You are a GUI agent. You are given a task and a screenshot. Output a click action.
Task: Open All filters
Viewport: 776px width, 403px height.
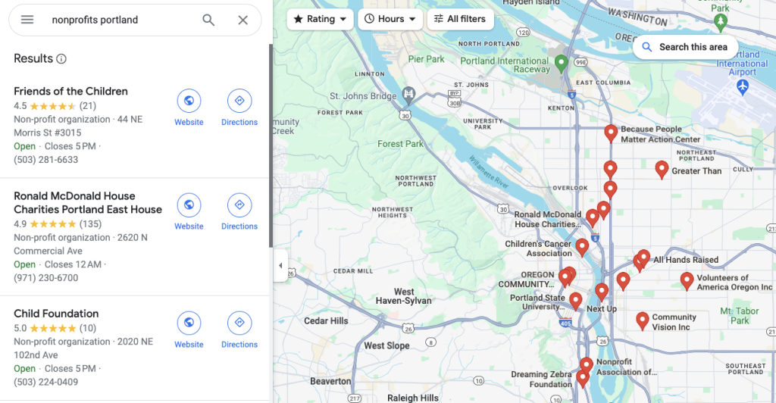click(x=460, y=19)
